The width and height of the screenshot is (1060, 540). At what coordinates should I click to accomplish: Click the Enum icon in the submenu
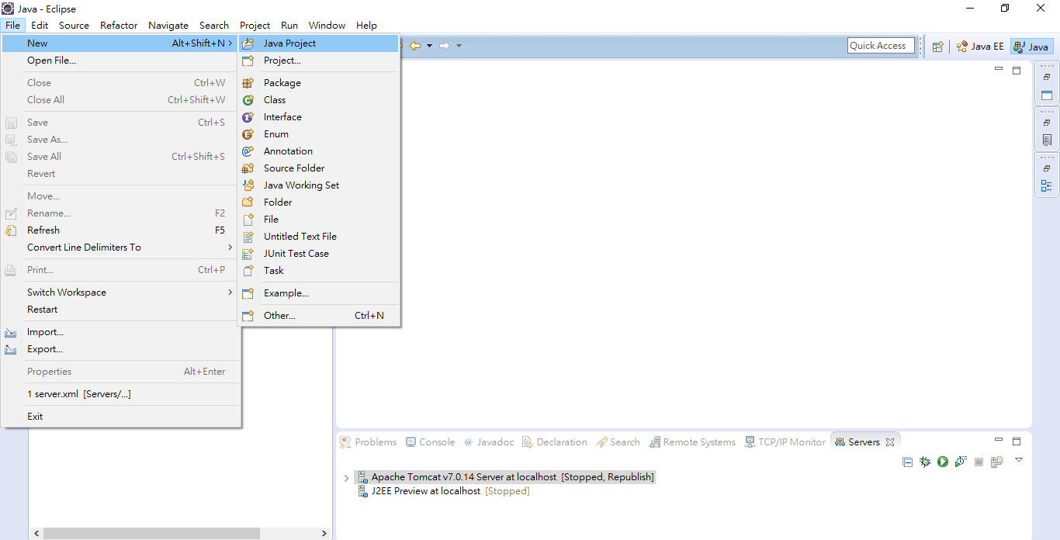tap(248, 134)
